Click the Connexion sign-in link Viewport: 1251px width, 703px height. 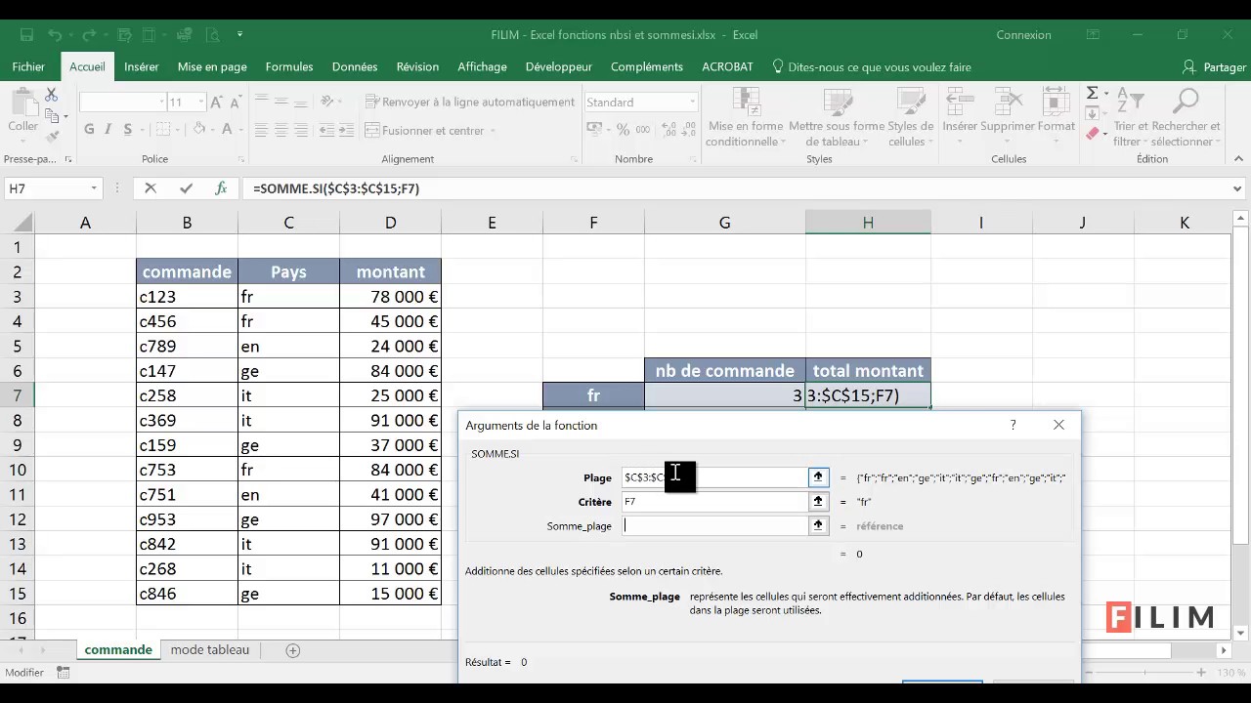(1023, 35)
